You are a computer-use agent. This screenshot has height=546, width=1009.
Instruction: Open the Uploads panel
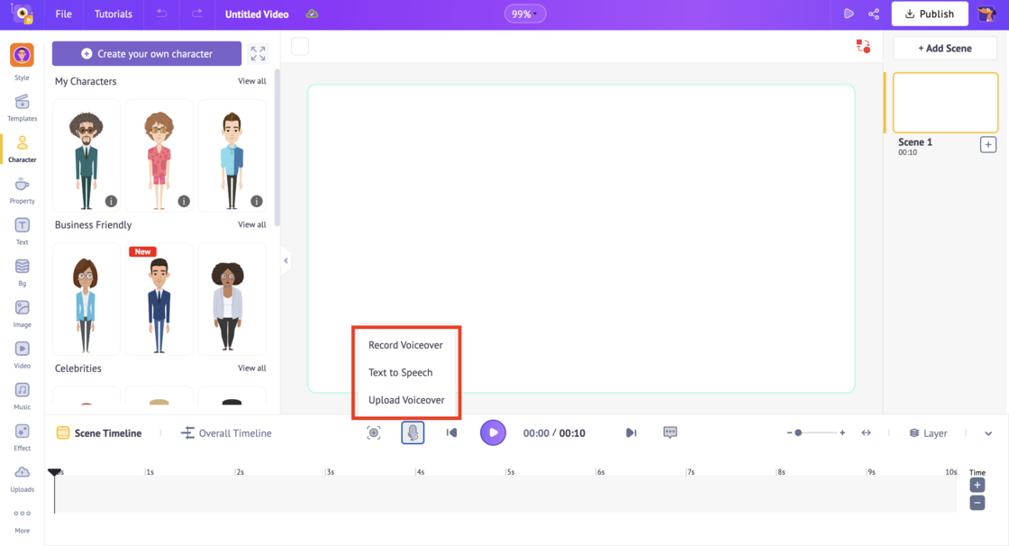(x=22, y=477)
